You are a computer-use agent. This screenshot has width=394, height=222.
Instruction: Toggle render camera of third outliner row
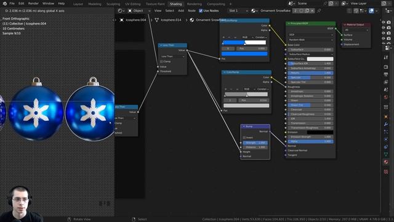click(x=388, y=33)
